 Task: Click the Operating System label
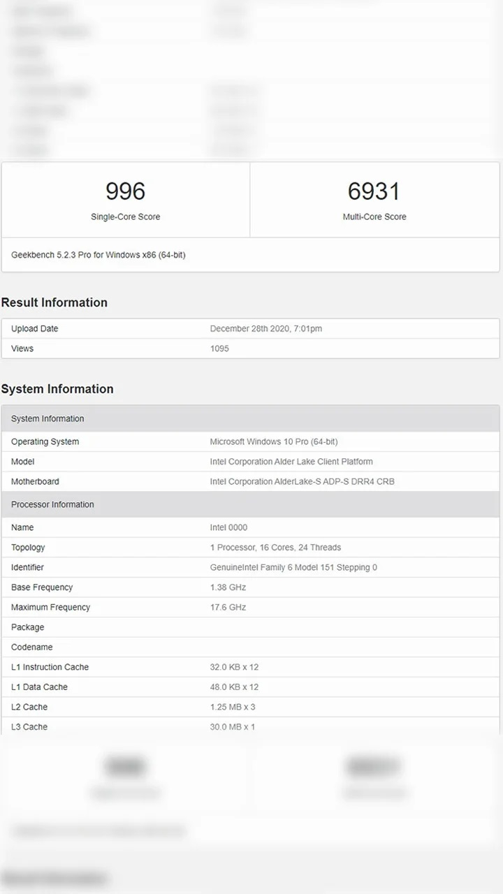pyautogui.click(x=45, y=442)
